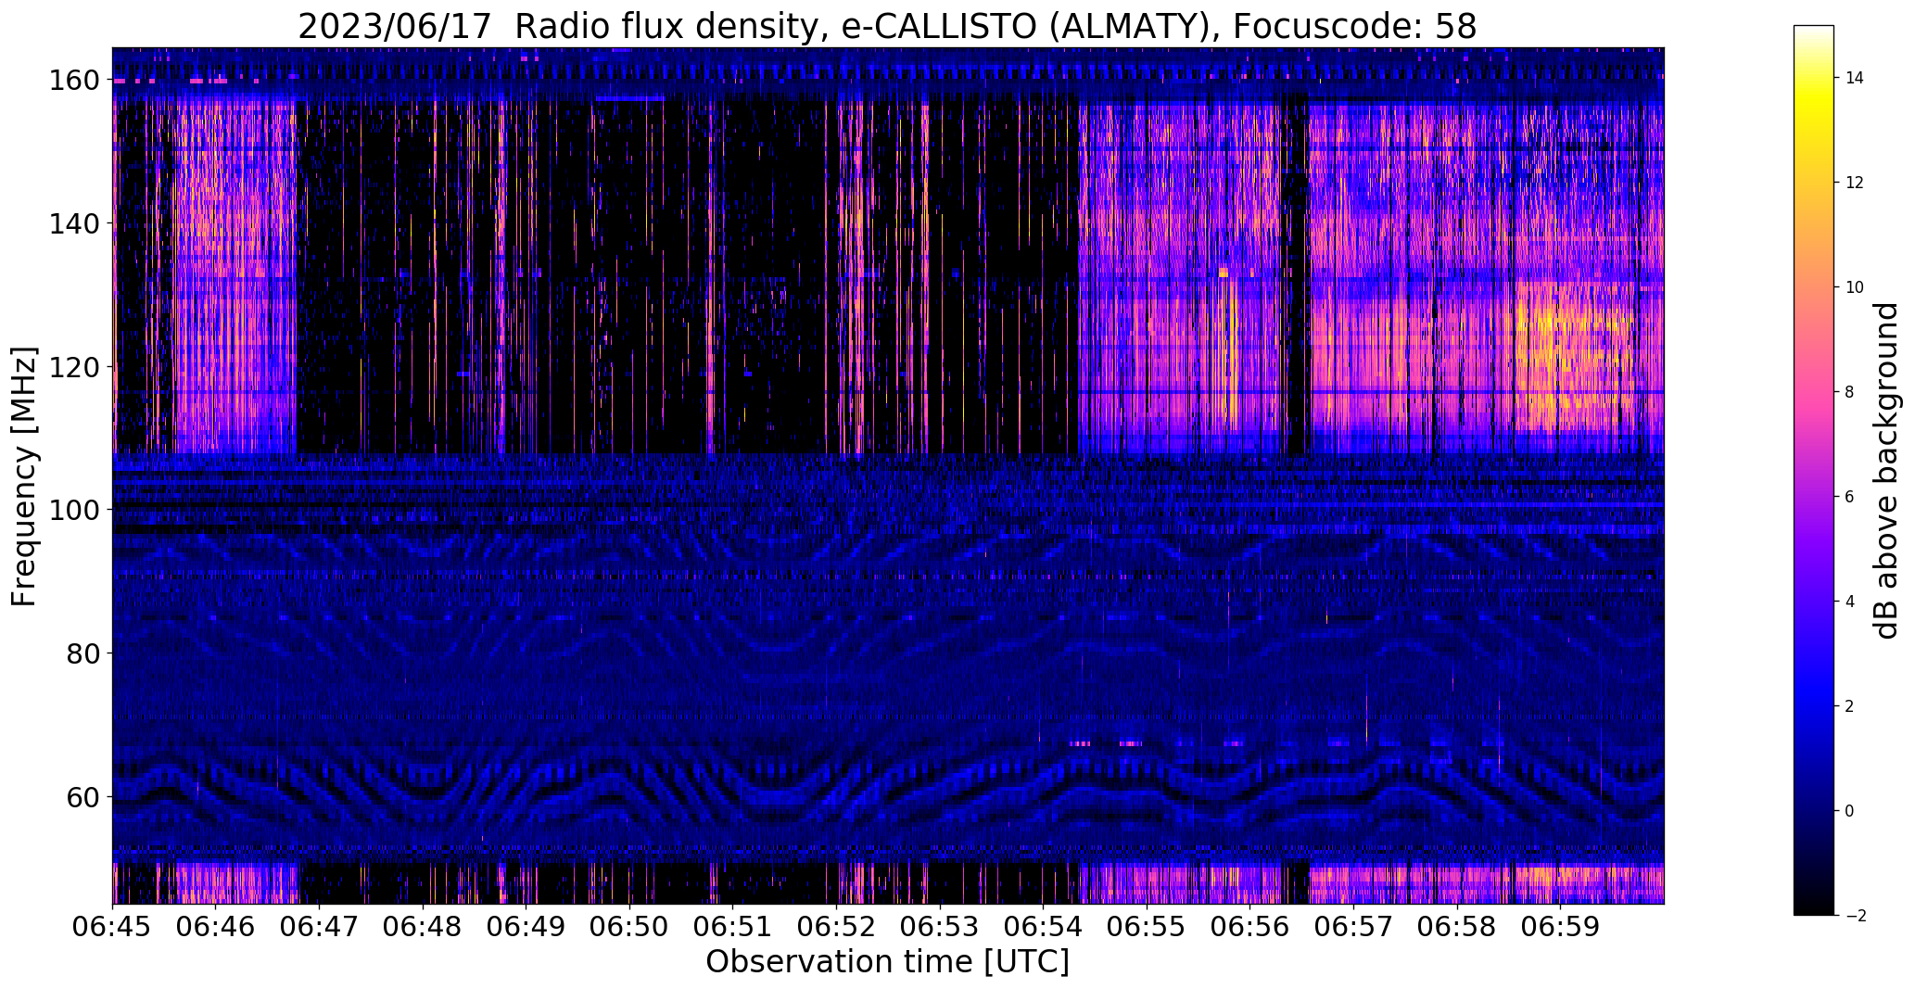Image resolution: width=1915 pixels, height=989 pixels.
Task: Click the 06:58 time tick label
Action: [1456, 925]
